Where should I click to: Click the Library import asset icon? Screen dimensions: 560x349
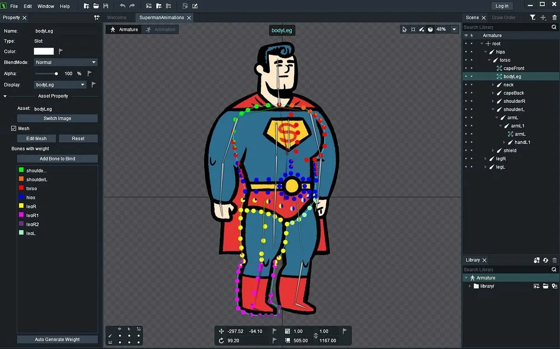537,260
